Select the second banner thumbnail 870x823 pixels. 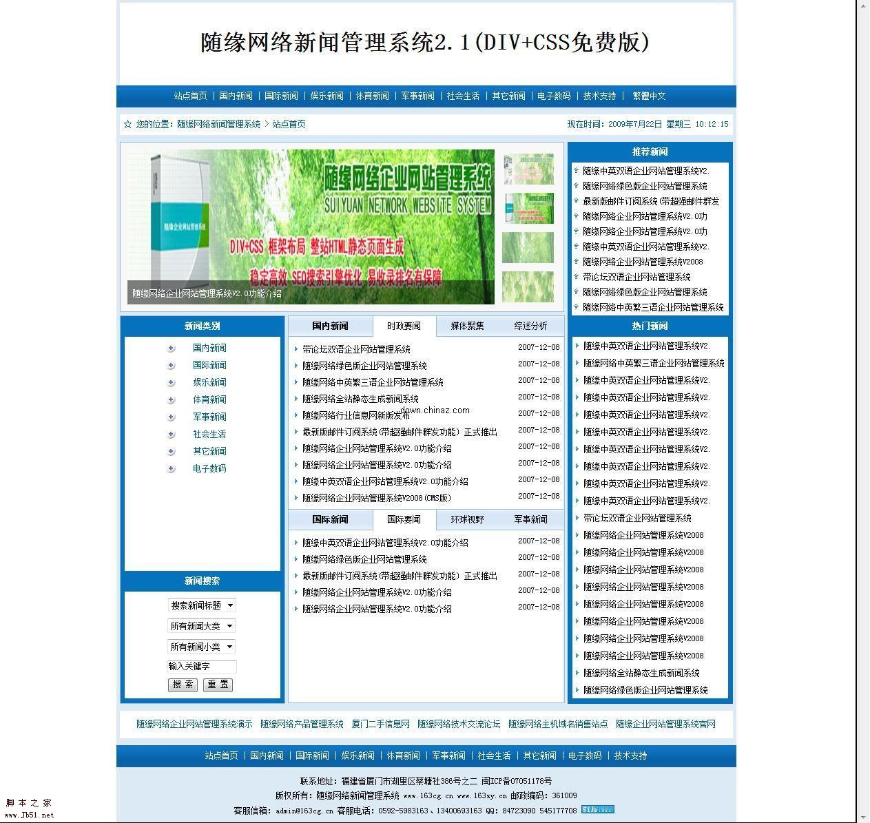[x=528, y=208]
